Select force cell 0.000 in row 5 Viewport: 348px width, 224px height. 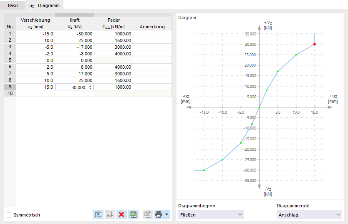pyautogui.click(x=75, y=60)
